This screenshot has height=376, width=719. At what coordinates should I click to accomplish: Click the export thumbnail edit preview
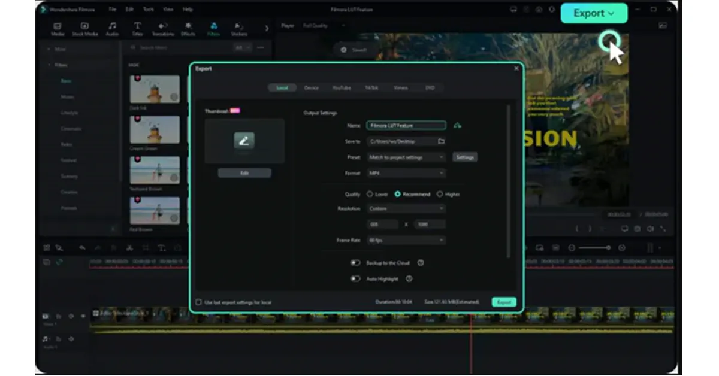(x=244, y=141)
